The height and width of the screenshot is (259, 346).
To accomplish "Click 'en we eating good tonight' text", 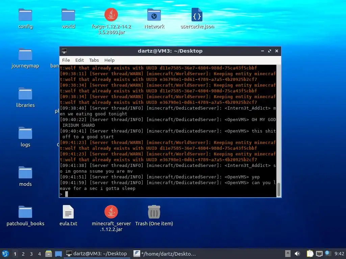I will coord(94,114).
